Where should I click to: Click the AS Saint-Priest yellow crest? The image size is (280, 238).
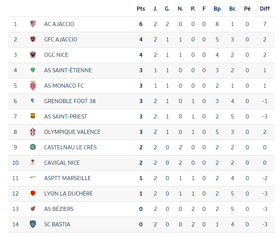click(x=33, y=116)
